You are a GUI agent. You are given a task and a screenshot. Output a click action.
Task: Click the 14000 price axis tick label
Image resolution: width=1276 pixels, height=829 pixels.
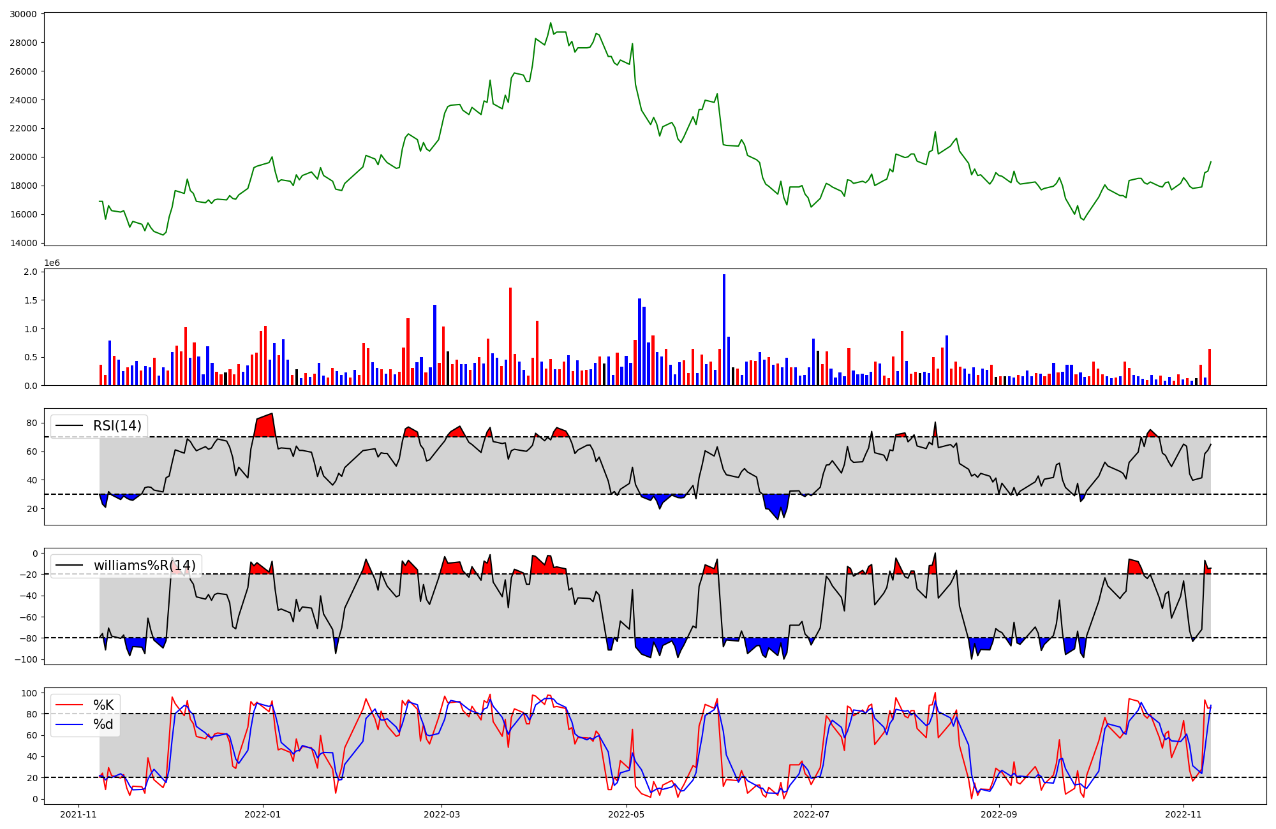click(24, 243)
